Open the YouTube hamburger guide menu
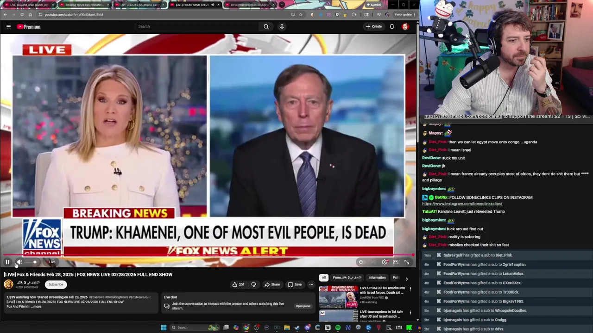Image resolution: width=593 pixels, height=333 pixels. pyautogui.click(x=8, y=27)
